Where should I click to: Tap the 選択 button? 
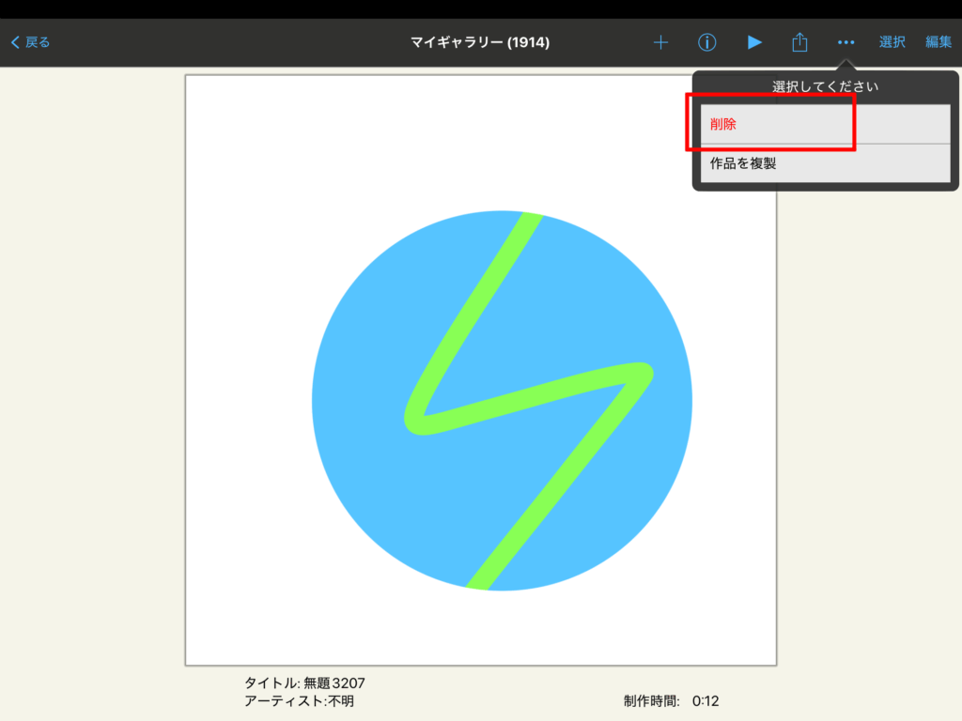coord(892,42)
